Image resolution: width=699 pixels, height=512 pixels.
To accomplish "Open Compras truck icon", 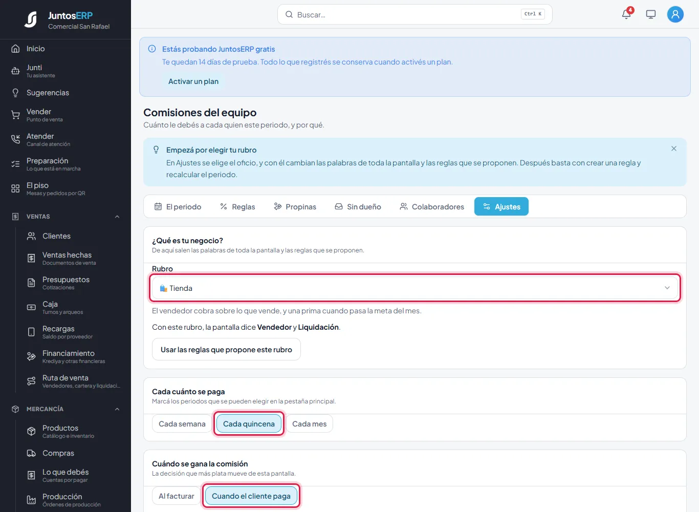I will coord(31,453).
